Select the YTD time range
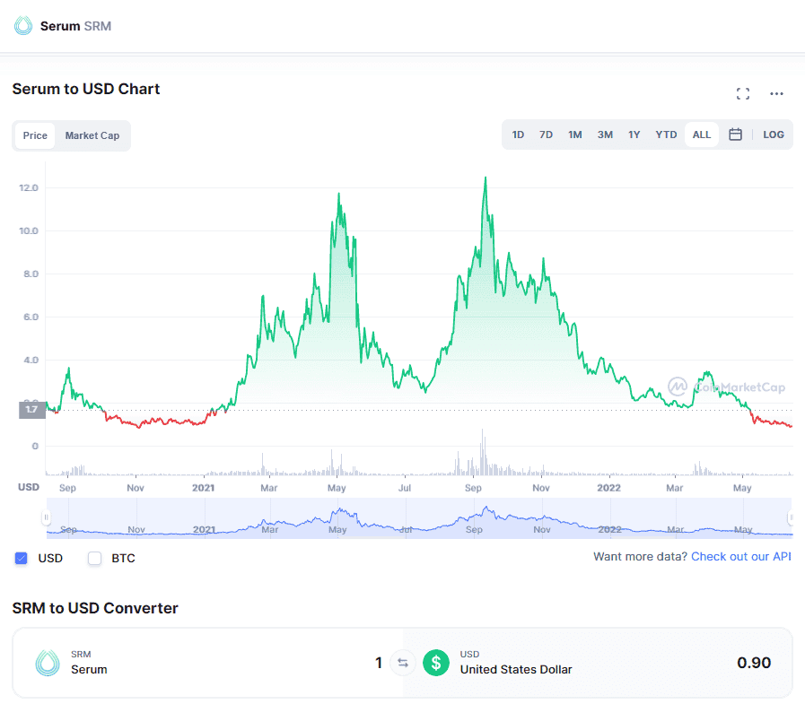The width and height of the screenshot is (805, 704). pyautogui.click(x=666, y=134)
